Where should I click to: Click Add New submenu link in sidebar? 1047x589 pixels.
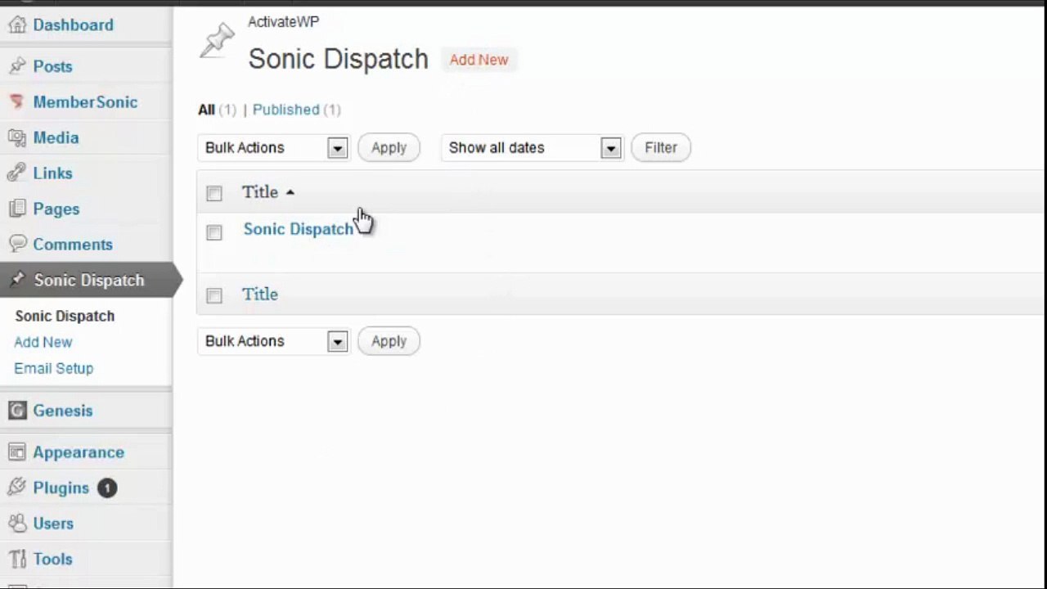43,342
